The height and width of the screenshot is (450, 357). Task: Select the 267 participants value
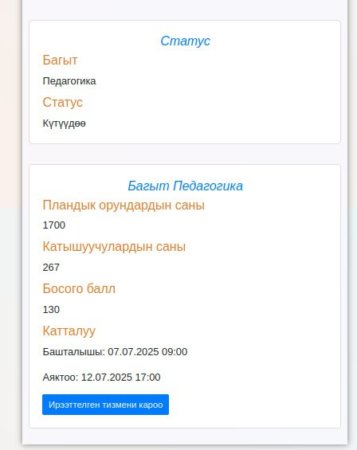51,267
